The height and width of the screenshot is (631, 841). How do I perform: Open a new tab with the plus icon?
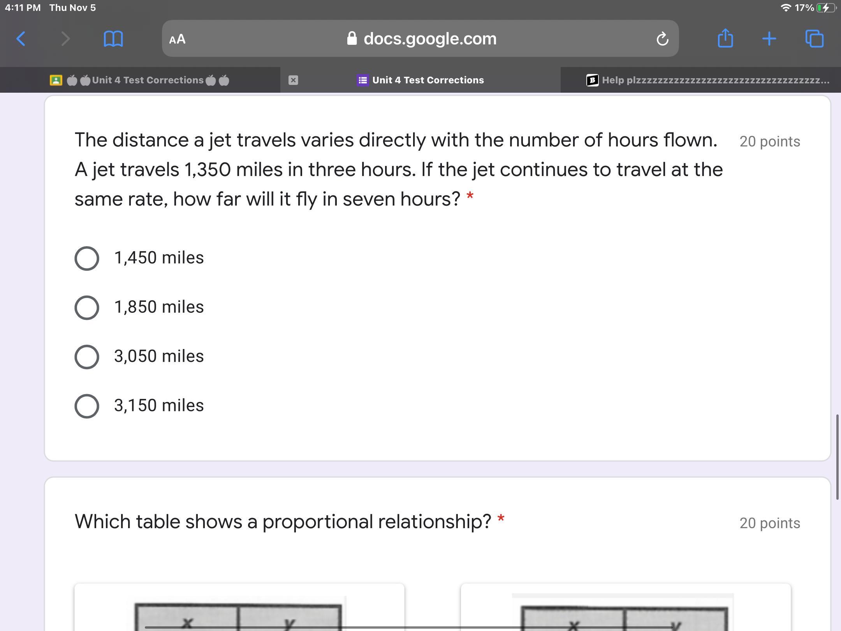point(769,39)
